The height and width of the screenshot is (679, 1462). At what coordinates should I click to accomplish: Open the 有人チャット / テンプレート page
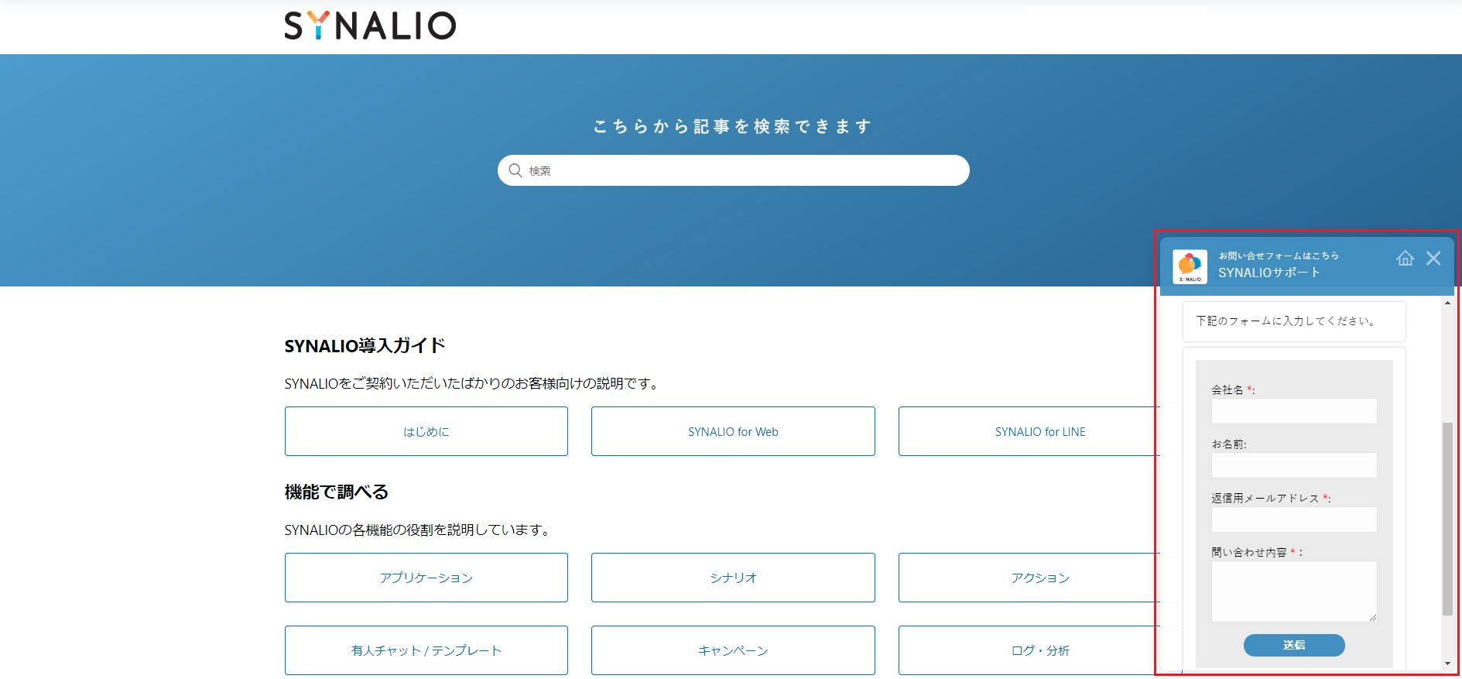[x=426, y=650]
